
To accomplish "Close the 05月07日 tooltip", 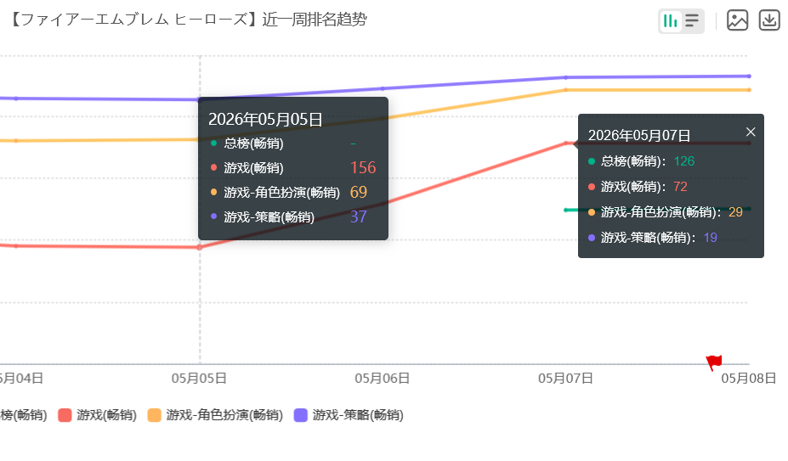I will click(x=751, y=132).
